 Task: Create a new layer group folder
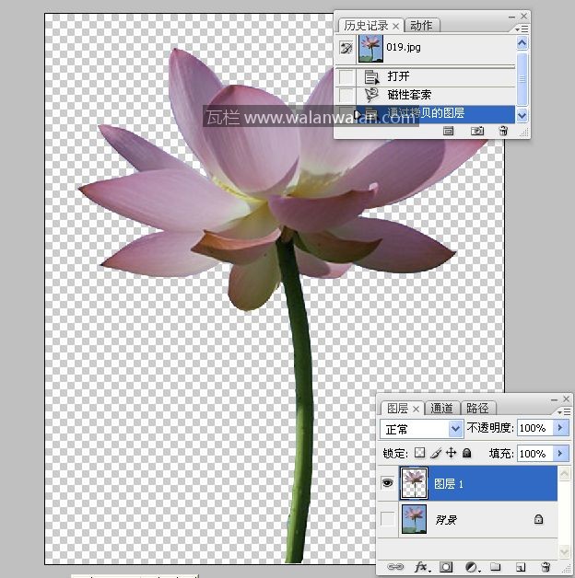click(495, 567)
